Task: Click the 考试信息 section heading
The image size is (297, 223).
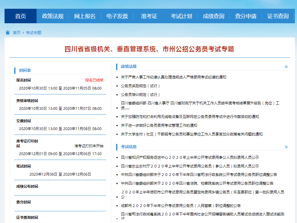Action: [x=129, y=147]
